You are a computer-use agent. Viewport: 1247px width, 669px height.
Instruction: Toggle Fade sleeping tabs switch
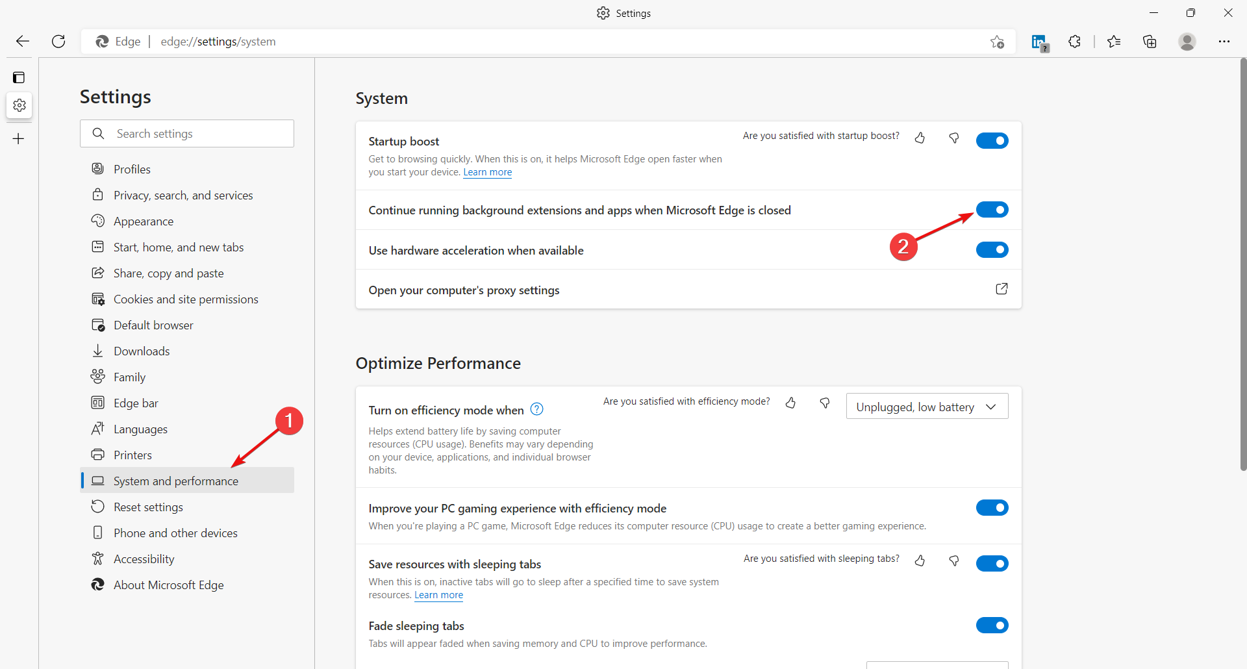click(992, 625)
